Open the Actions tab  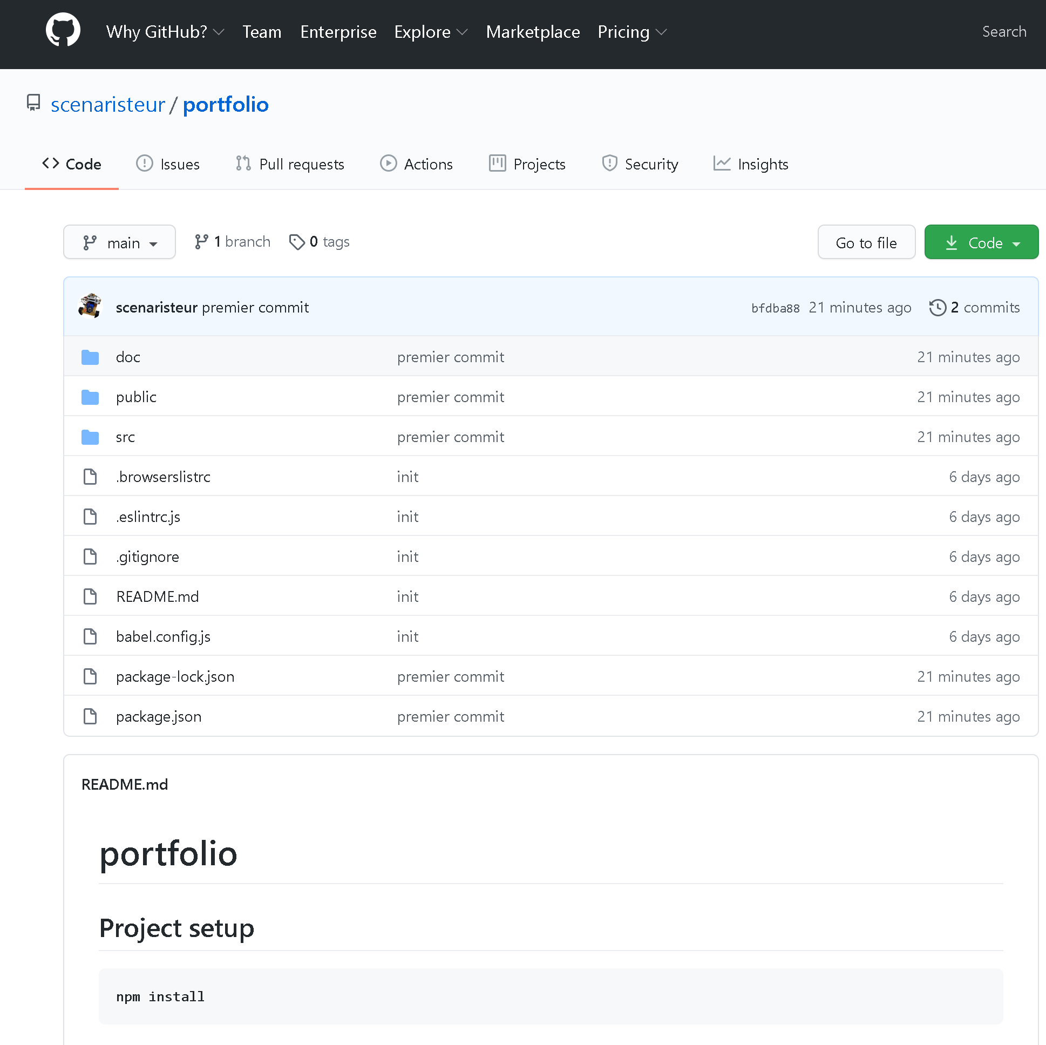(416, 164)
